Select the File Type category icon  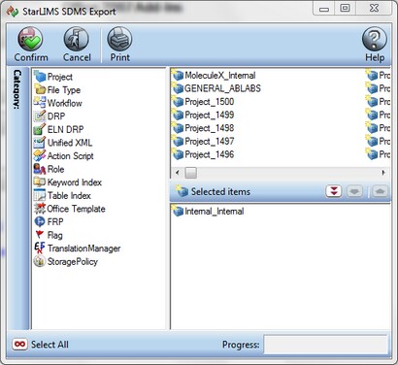40,89
